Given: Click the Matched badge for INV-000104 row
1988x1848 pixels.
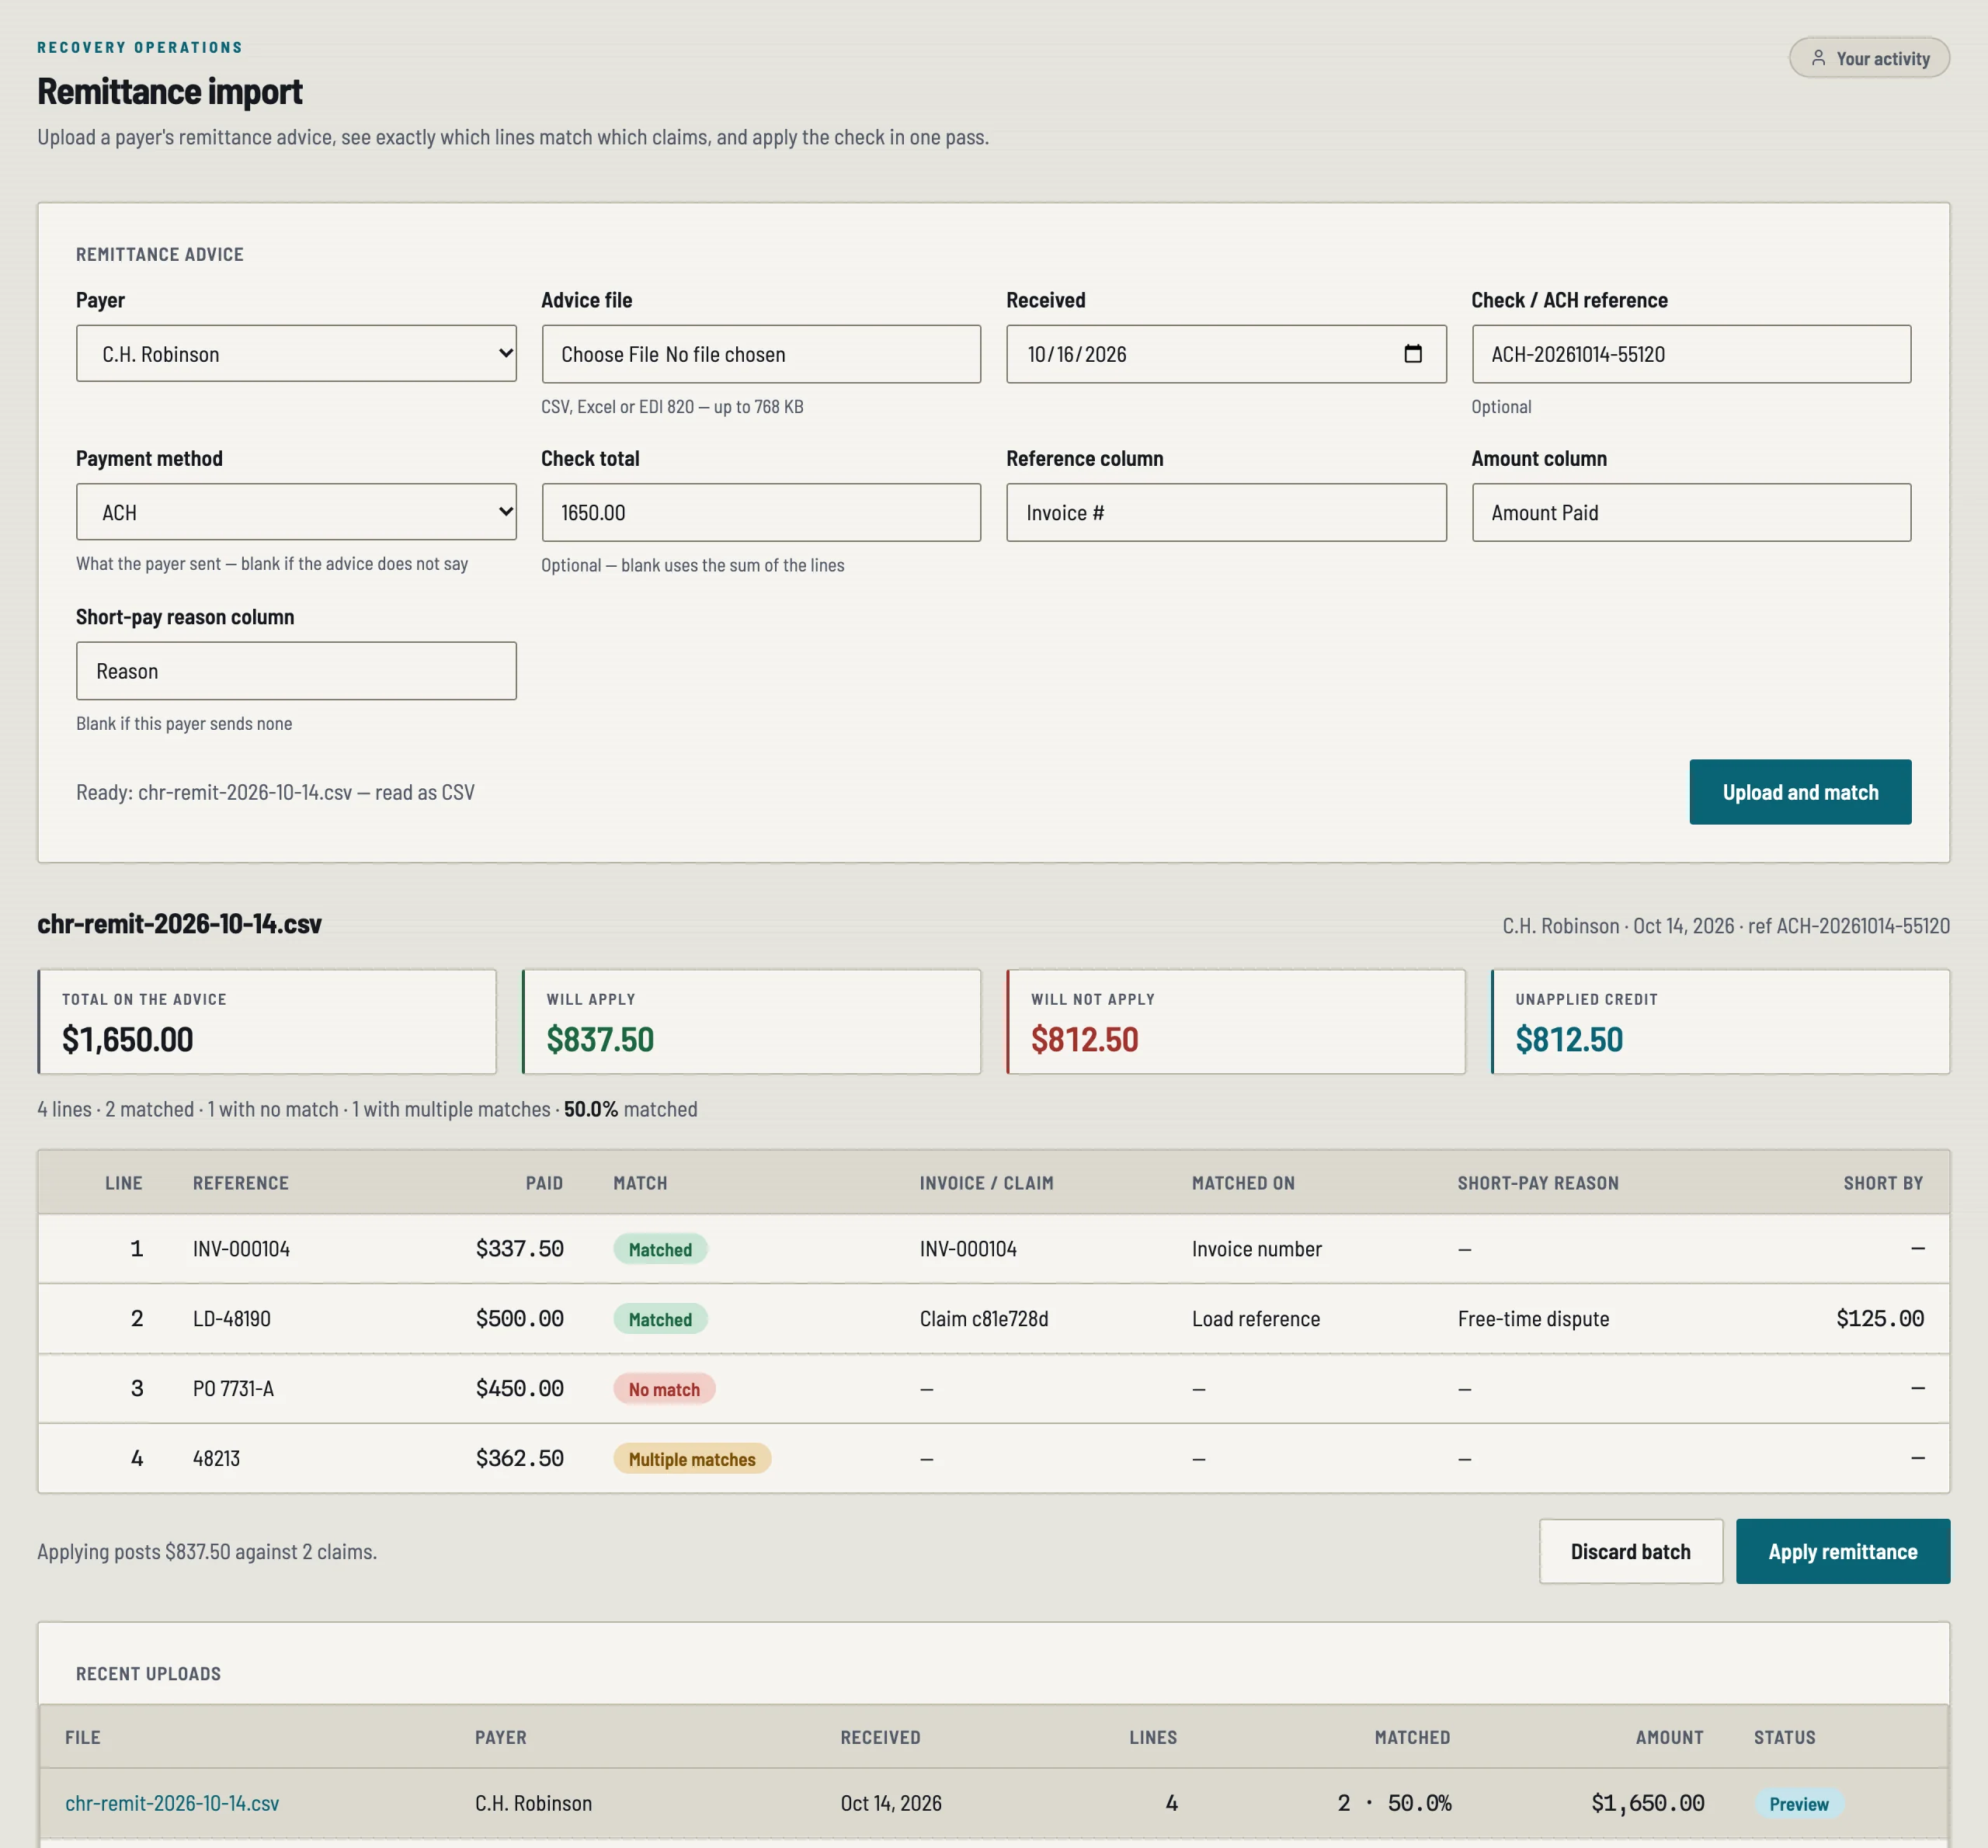Looking at the screenshot, I should [x=660, y=1249].
